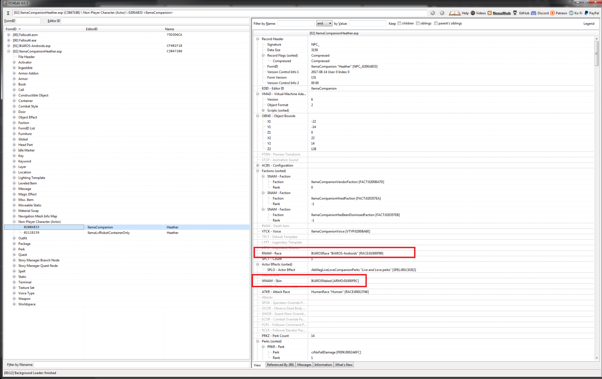602x379 pixels.
Task: Switch to the What's New tab
Action: point(344,365)
